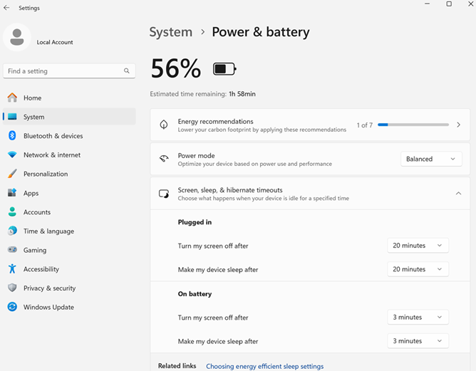The height and width of the screenshot is (371, 476).
Task: Click the Bluetooth & devices icon
Action: point(12,135)
